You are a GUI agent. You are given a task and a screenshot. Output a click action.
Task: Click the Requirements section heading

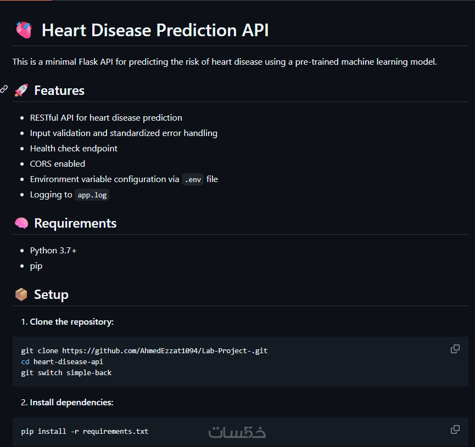click(x=75, y=223)
